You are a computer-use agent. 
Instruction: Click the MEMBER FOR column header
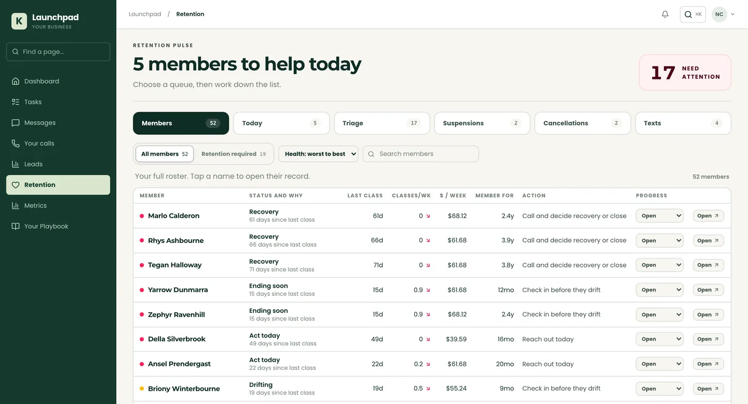point(494,196)
